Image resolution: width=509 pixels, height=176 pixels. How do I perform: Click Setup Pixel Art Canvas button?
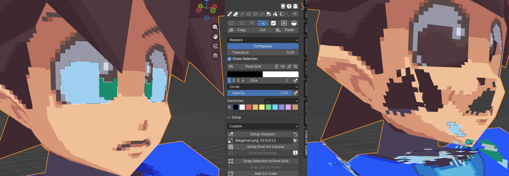point(263,147)
